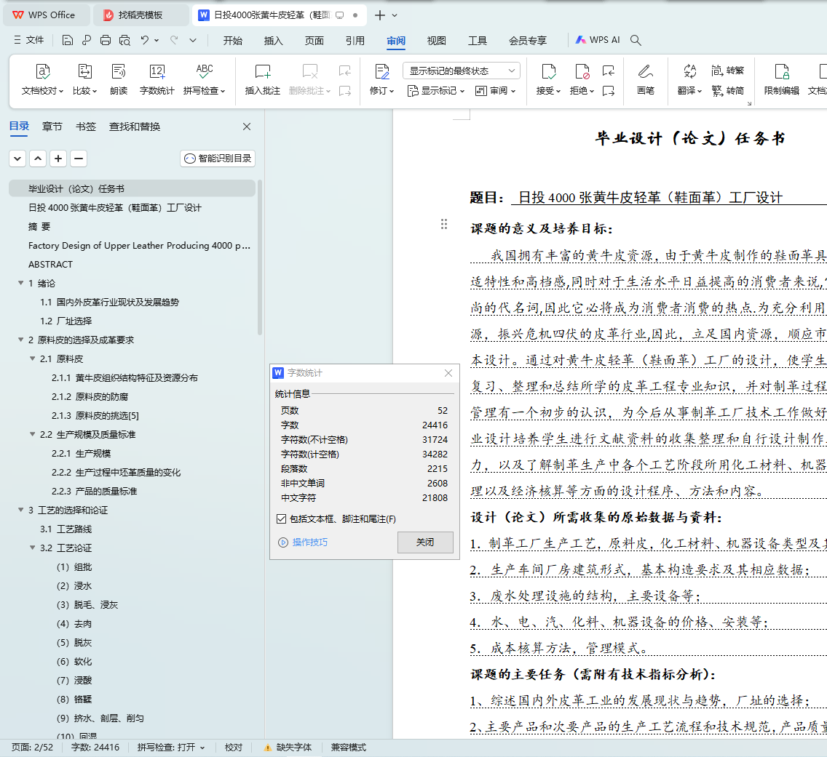Close the 目录 navigation sidebar panel
827x757 pixels.
point(247,127)
